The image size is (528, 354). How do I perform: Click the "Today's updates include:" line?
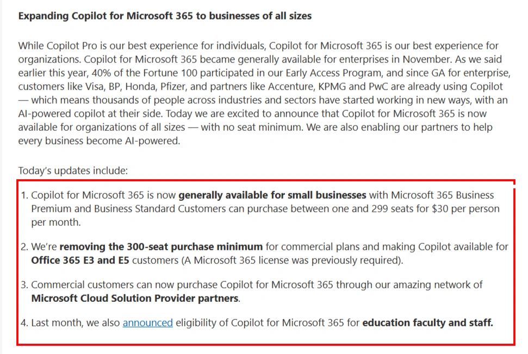pyautogui.click(x=73, y=170)
